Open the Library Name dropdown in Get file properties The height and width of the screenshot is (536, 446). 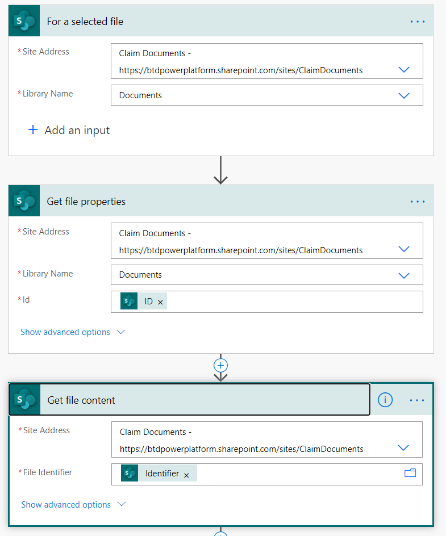[403, 275]
